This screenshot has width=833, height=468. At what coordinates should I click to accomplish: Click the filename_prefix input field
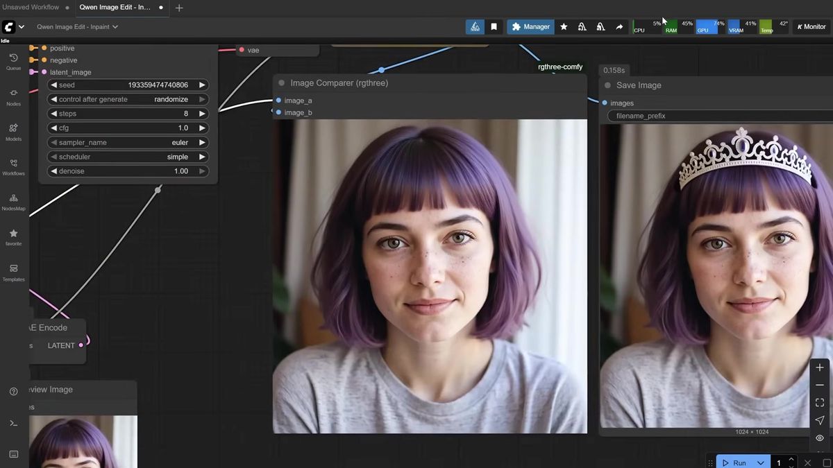click(x=720, y=116)
